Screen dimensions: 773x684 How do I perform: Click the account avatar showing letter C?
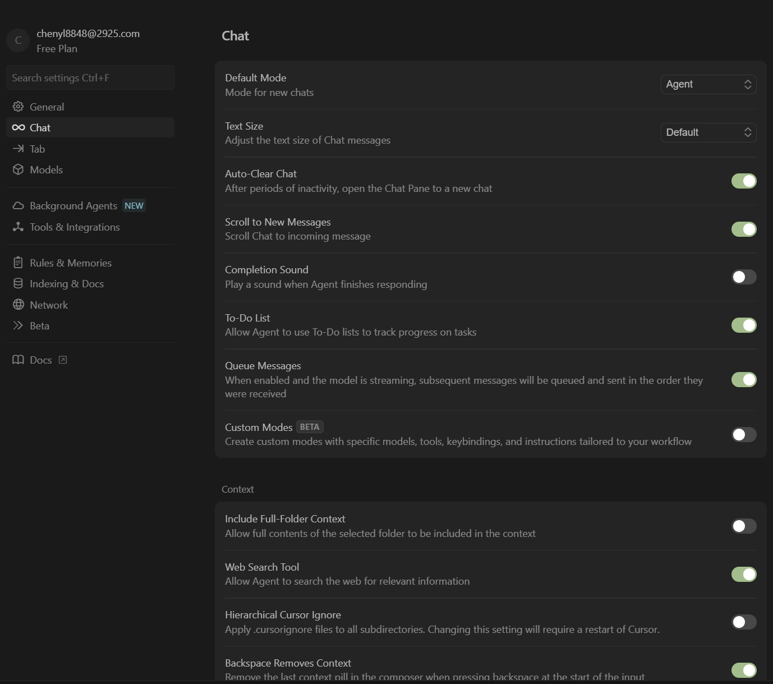point(18,40)
